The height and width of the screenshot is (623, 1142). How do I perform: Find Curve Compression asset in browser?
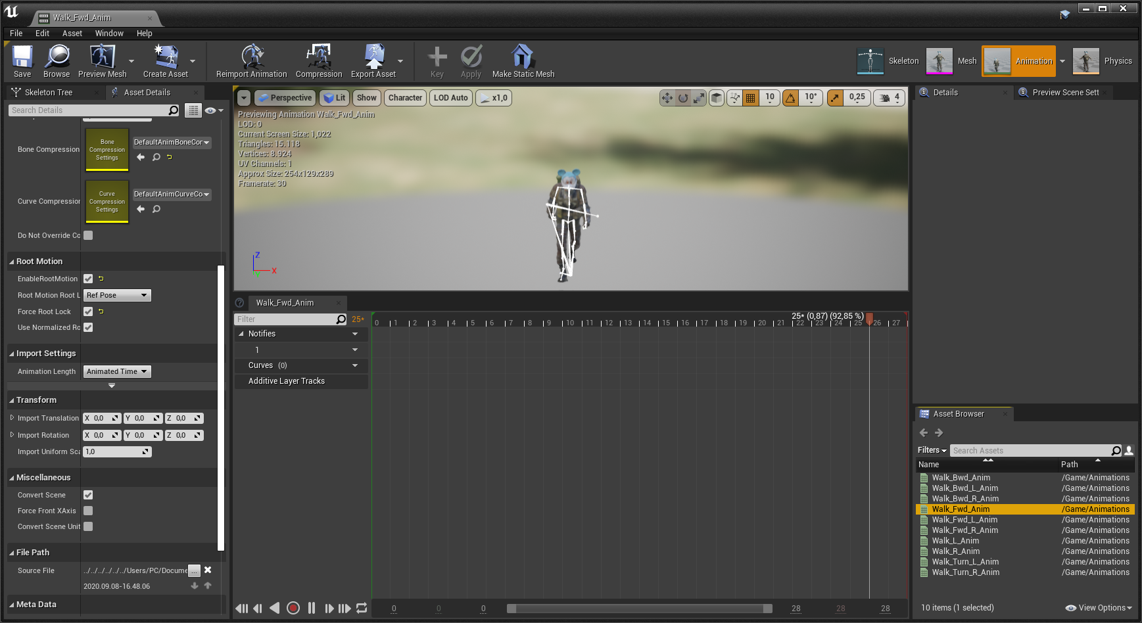pyautogui.click(x=156, y=209)
